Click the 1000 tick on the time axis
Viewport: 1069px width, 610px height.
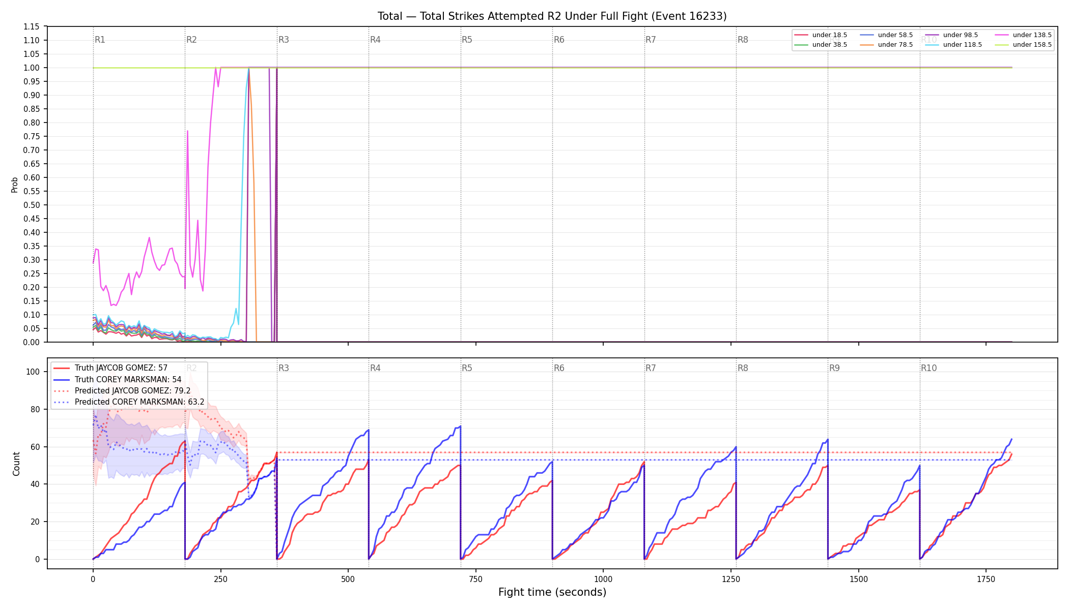(603, 579)
